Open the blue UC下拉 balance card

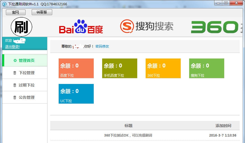click(76, 94)
